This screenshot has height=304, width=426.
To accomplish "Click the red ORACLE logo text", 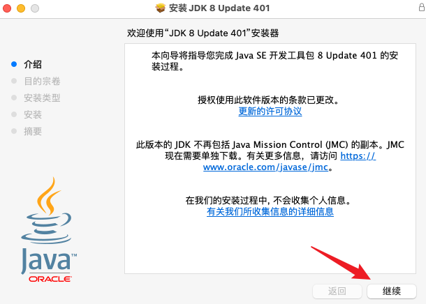I will point(50,279).
